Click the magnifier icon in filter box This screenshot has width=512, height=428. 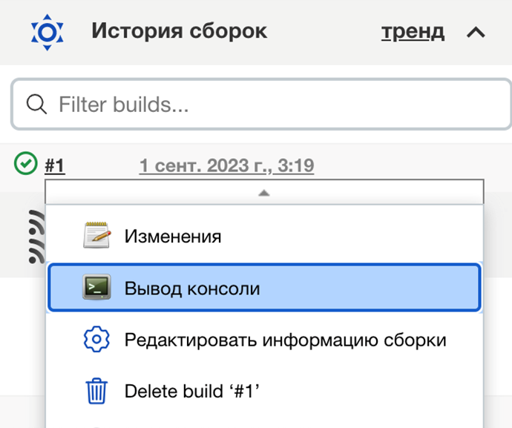(37, 105)
